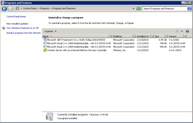Sort list by Size column header
The width and height of the screenshot is (193, 123).
(159, 36)
